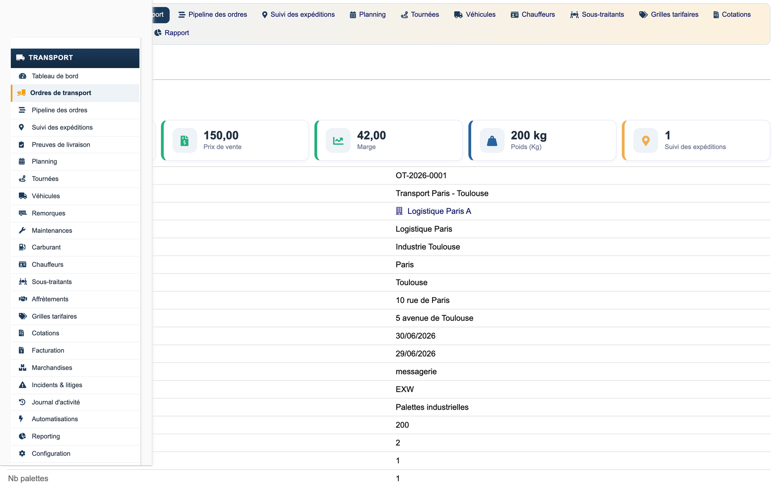The image size is (778, 486).
Task: Go to Automatisations menu entry
Action: [75, 419]
